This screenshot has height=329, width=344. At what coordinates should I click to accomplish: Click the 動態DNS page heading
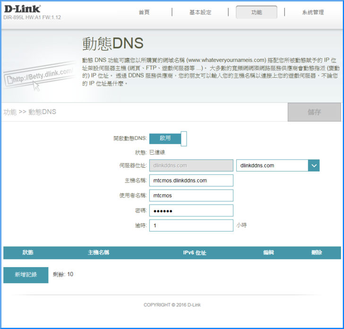113,43
